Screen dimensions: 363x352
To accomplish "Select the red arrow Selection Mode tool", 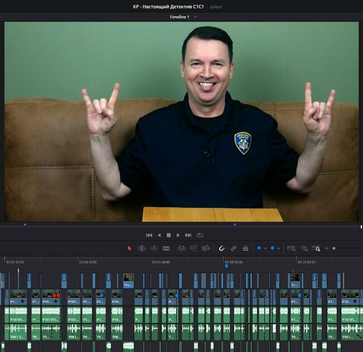I will pyautogui.click(x=129, y=248).
